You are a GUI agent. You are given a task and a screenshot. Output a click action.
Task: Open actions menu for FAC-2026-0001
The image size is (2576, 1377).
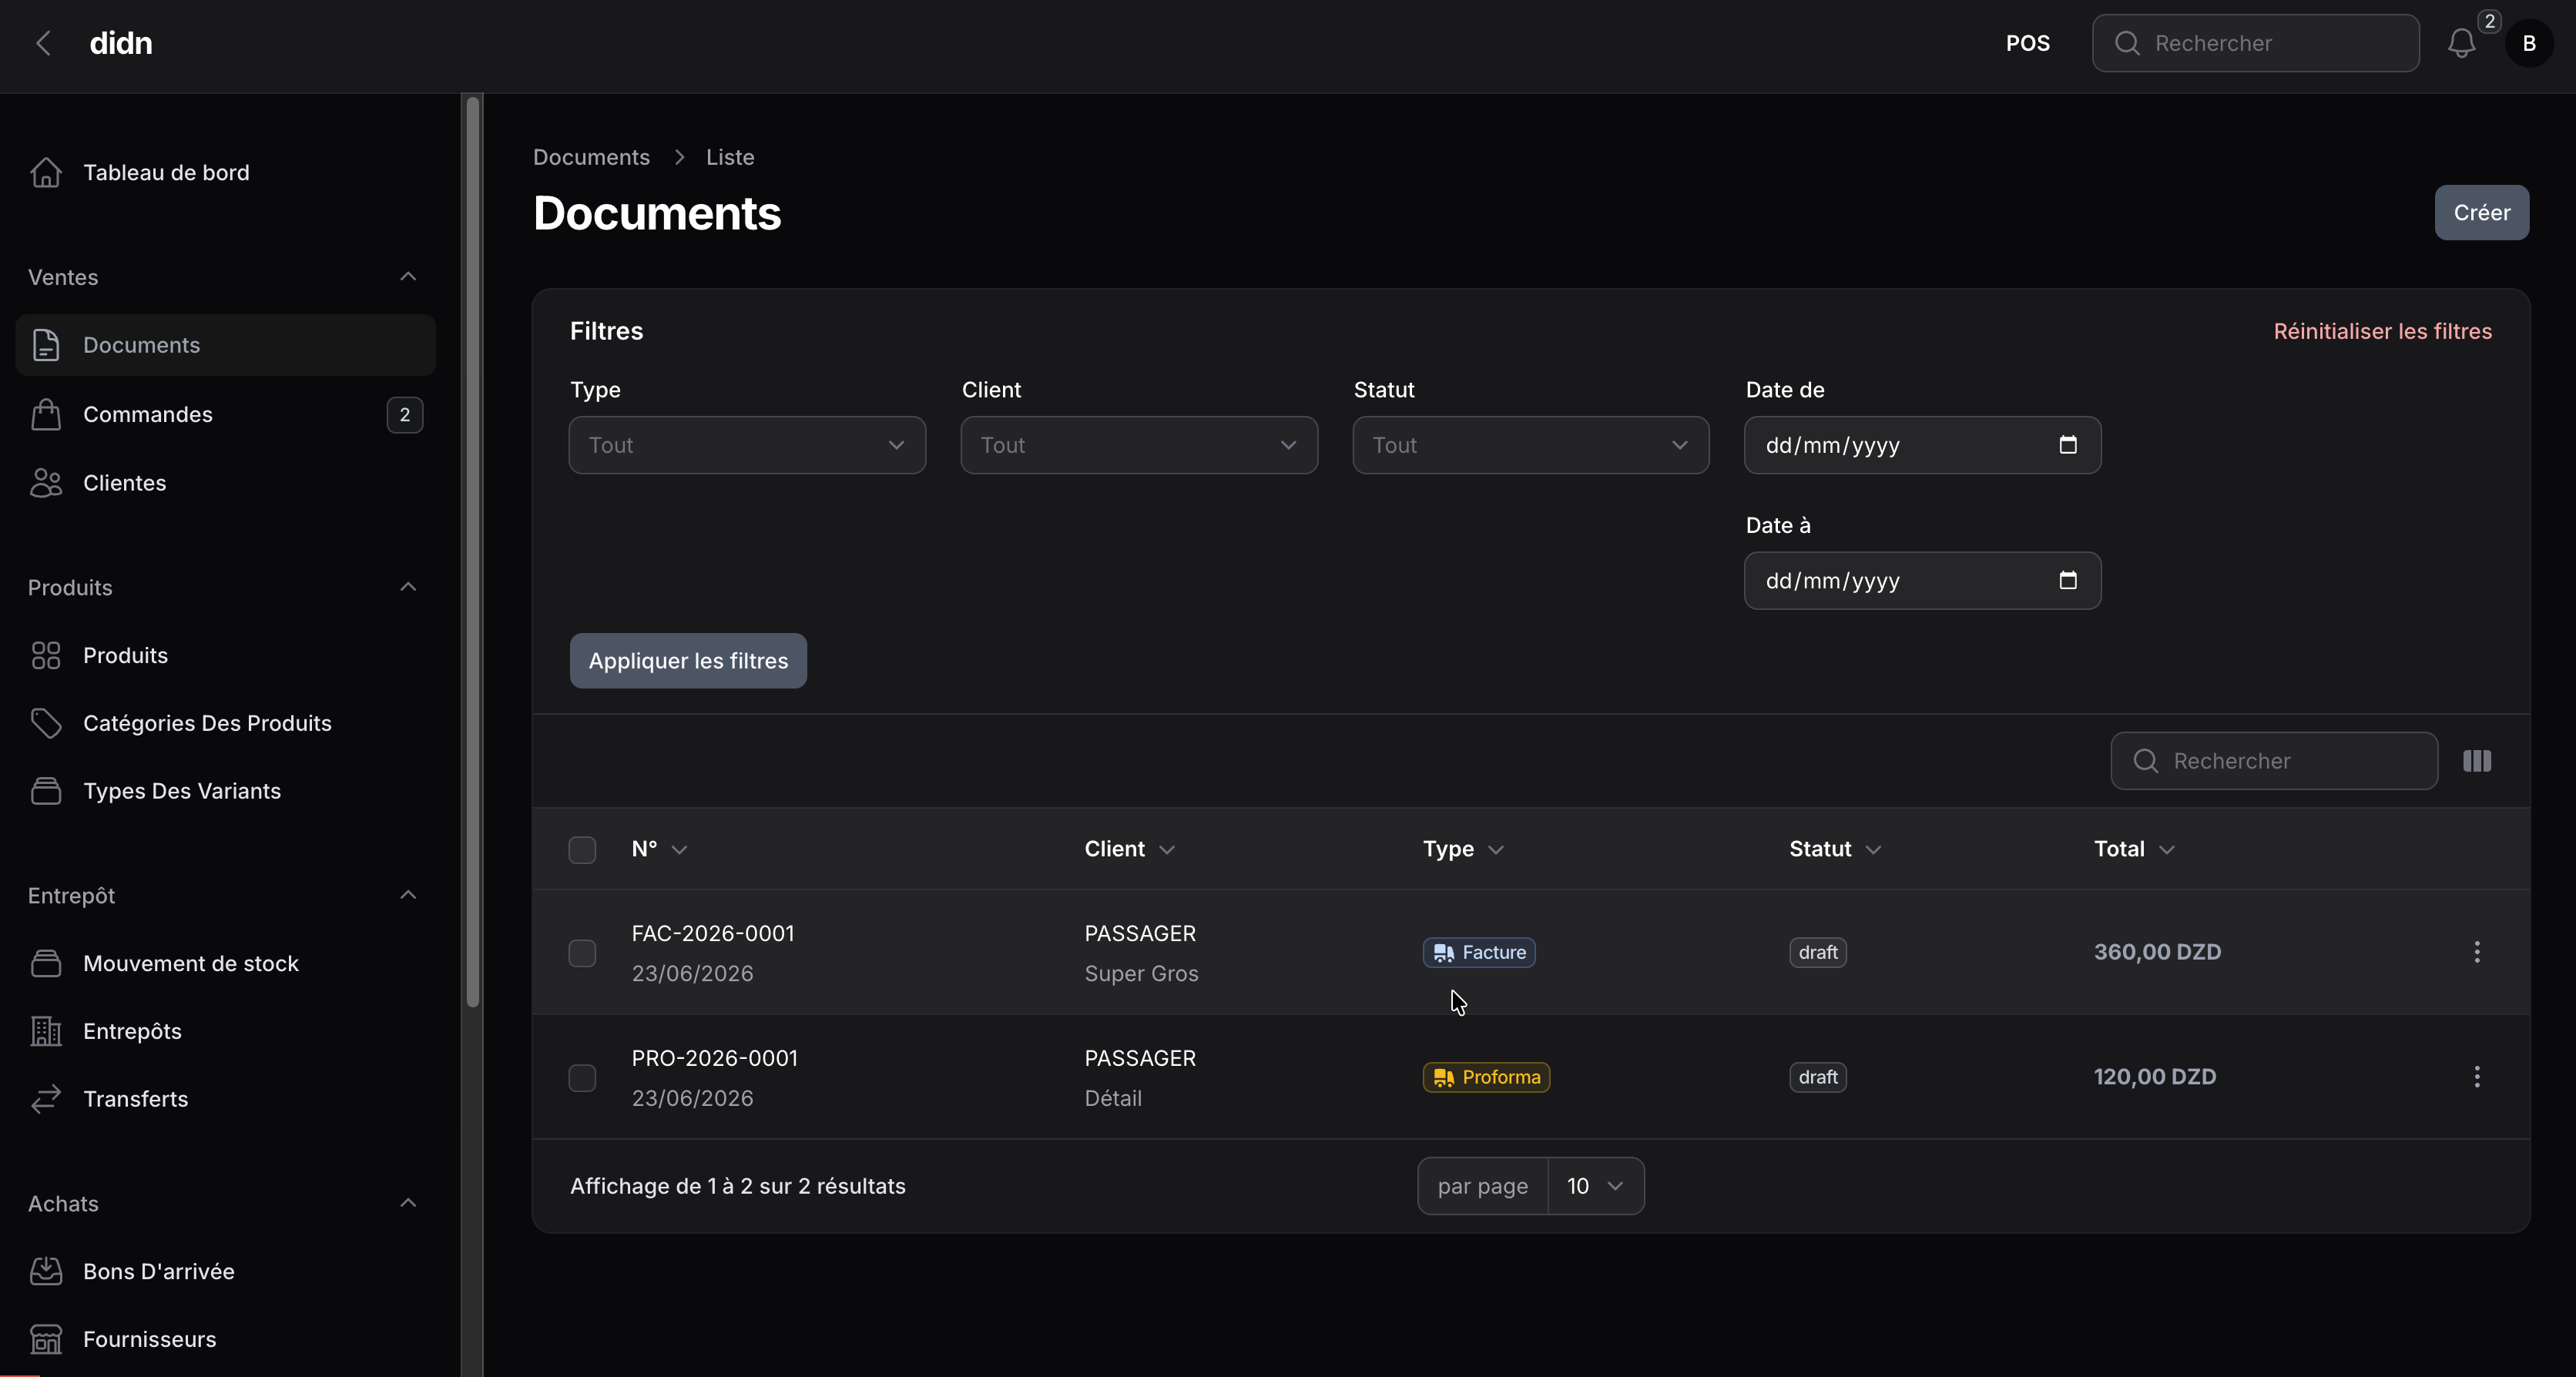pyautogui.click(x=2477, y=952)
